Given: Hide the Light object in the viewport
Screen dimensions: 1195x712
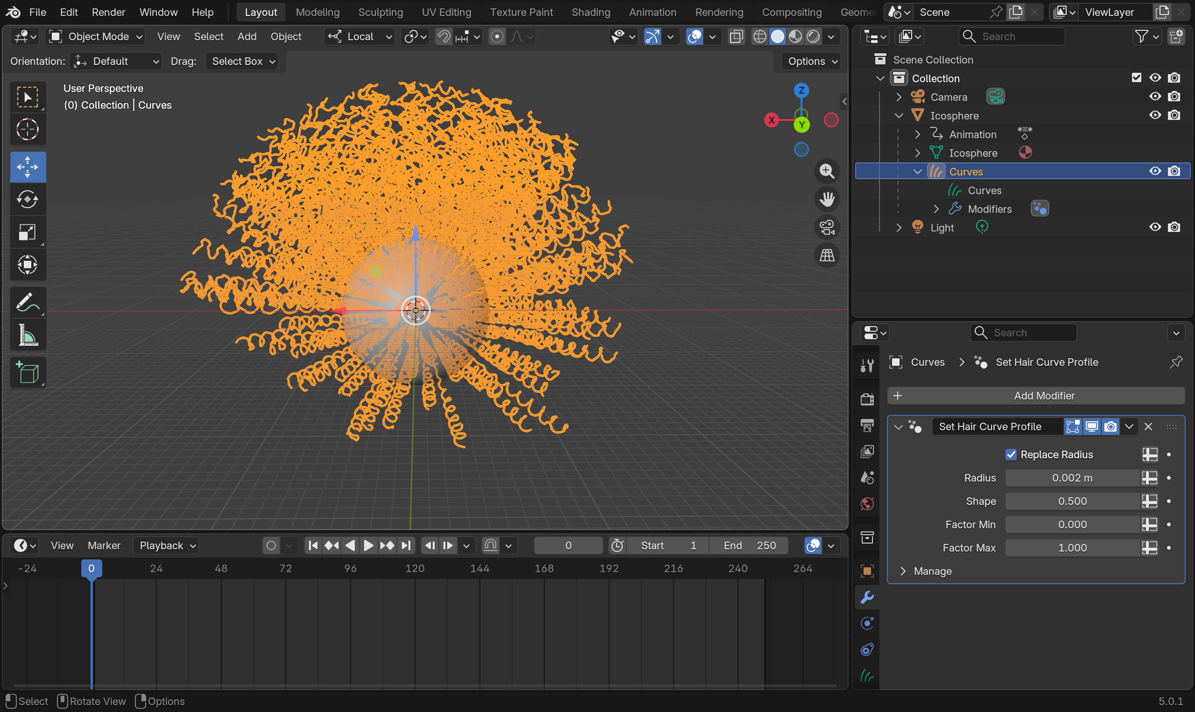Looking at the screenshot, I should tap(1155, 227).
